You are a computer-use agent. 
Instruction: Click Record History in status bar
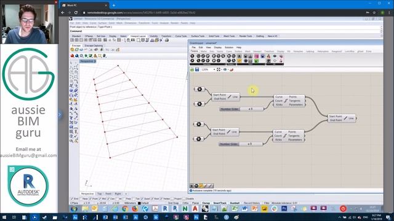point(252,203)
